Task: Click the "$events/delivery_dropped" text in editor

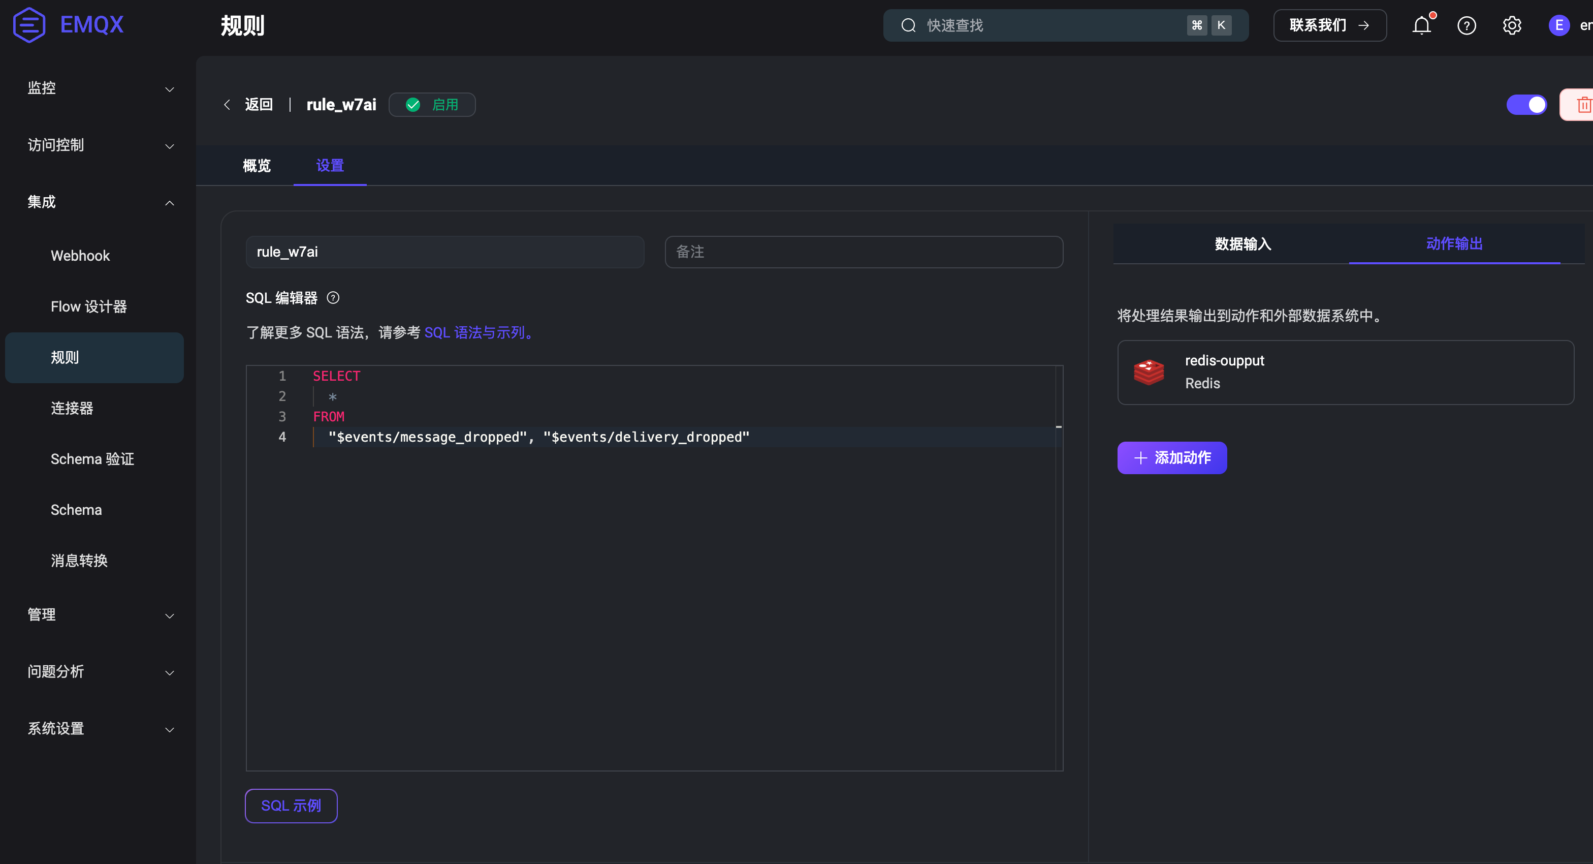Action: [x=646, y=438]
